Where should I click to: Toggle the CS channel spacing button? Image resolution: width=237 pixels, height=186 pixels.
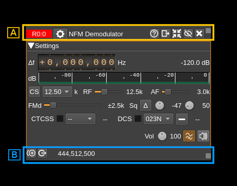click(x=34, y=92)
